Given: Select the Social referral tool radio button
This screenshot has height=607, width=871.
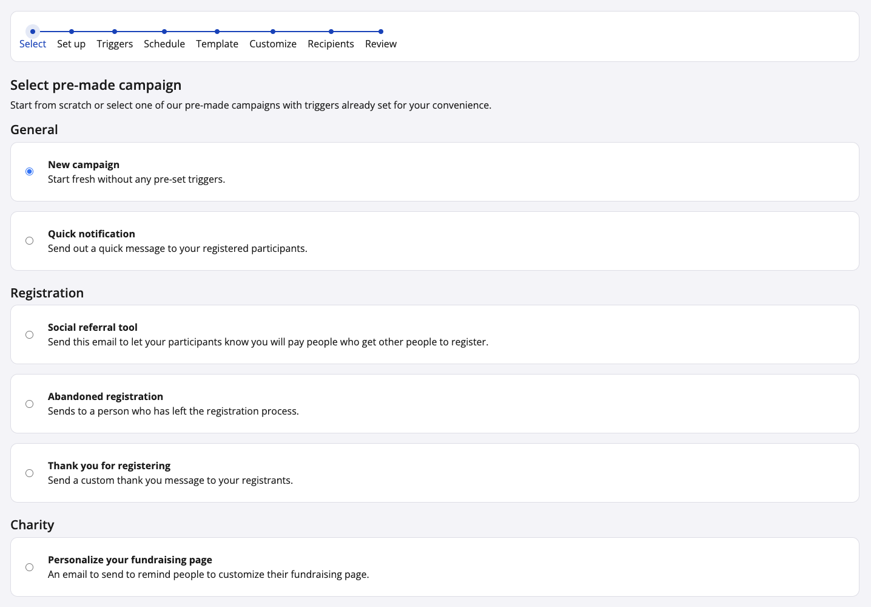Looking at the screenshot, I should [x=29, y=334].
